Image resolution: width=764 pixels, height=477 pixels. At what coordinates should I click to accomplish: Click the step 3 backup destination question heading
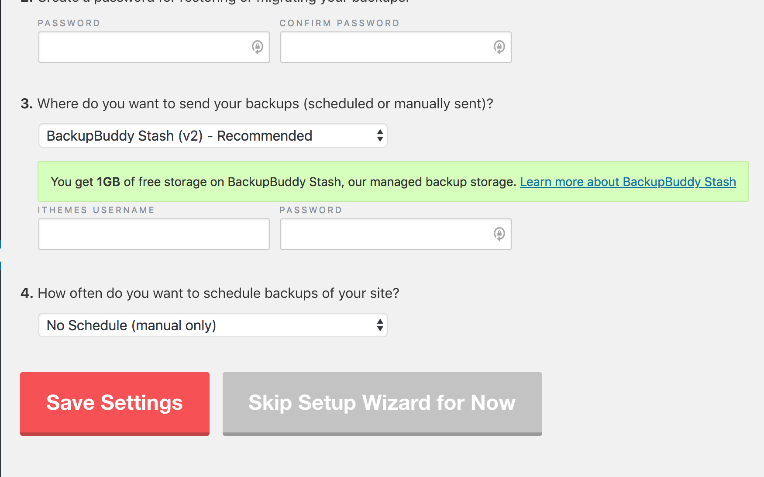coord(257,104)
